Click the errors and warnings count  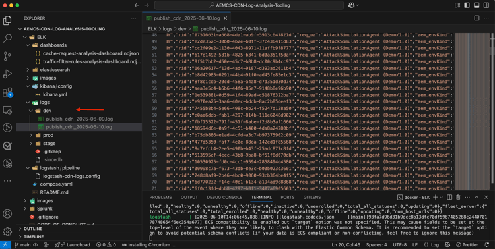pos(106,245)
